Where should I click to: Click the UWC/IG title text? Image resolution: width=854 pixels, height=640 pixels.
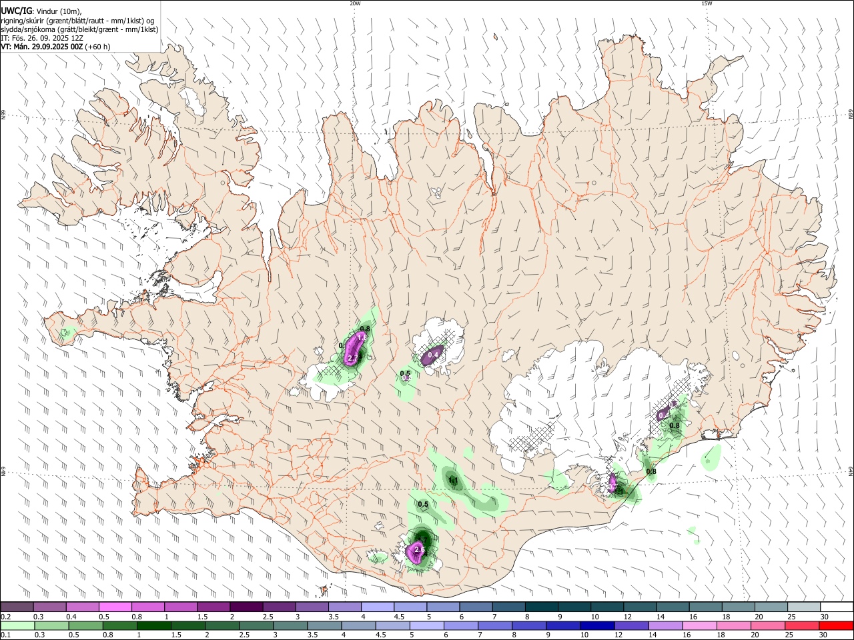[15, 11]
